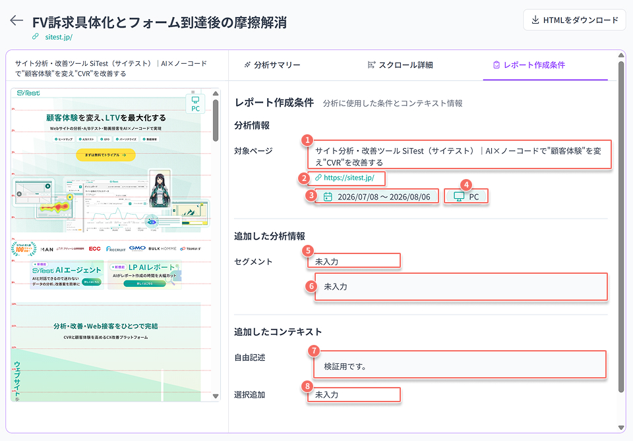This screenshot has width=633, height=441.
Task: Click the 分析・改善・Web接客をひとつで完結 heading in preview
Action: 105,326
